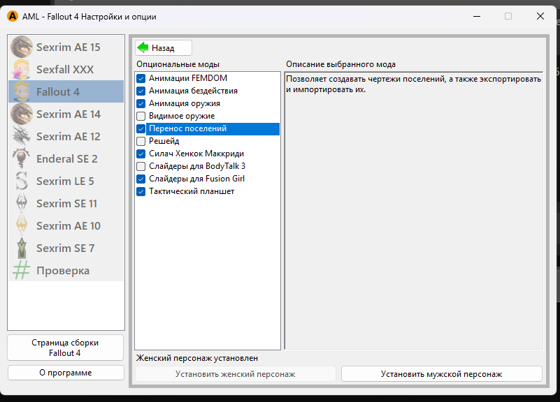Select the Проверка hash symbol icon

click(x=22, y=271)
